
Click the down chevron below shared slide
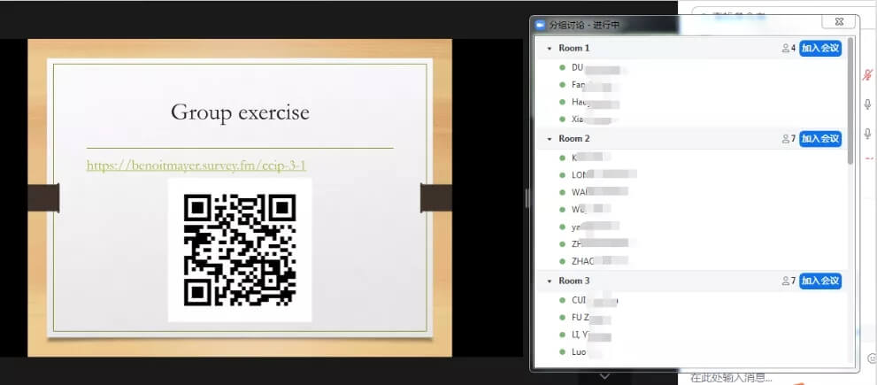tap(604, 377)
